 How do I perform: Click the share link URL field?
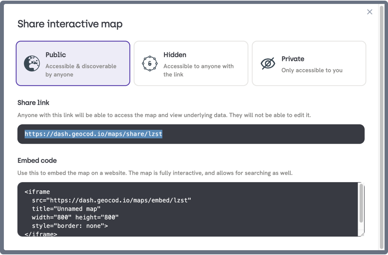tap(191, 134)
